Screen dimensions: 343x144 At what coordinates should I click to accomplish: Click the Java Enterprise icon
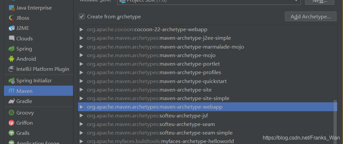11,8
